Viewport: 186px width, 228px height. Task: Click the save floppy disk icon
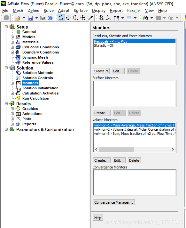pyautogui.click(x=30, y=18)
